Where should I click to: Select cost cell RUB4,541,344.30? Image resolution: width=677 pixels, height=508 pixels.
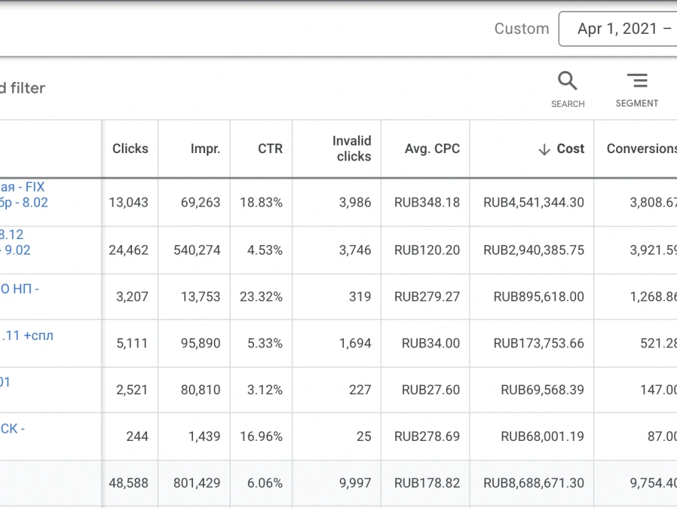[533, 202]
